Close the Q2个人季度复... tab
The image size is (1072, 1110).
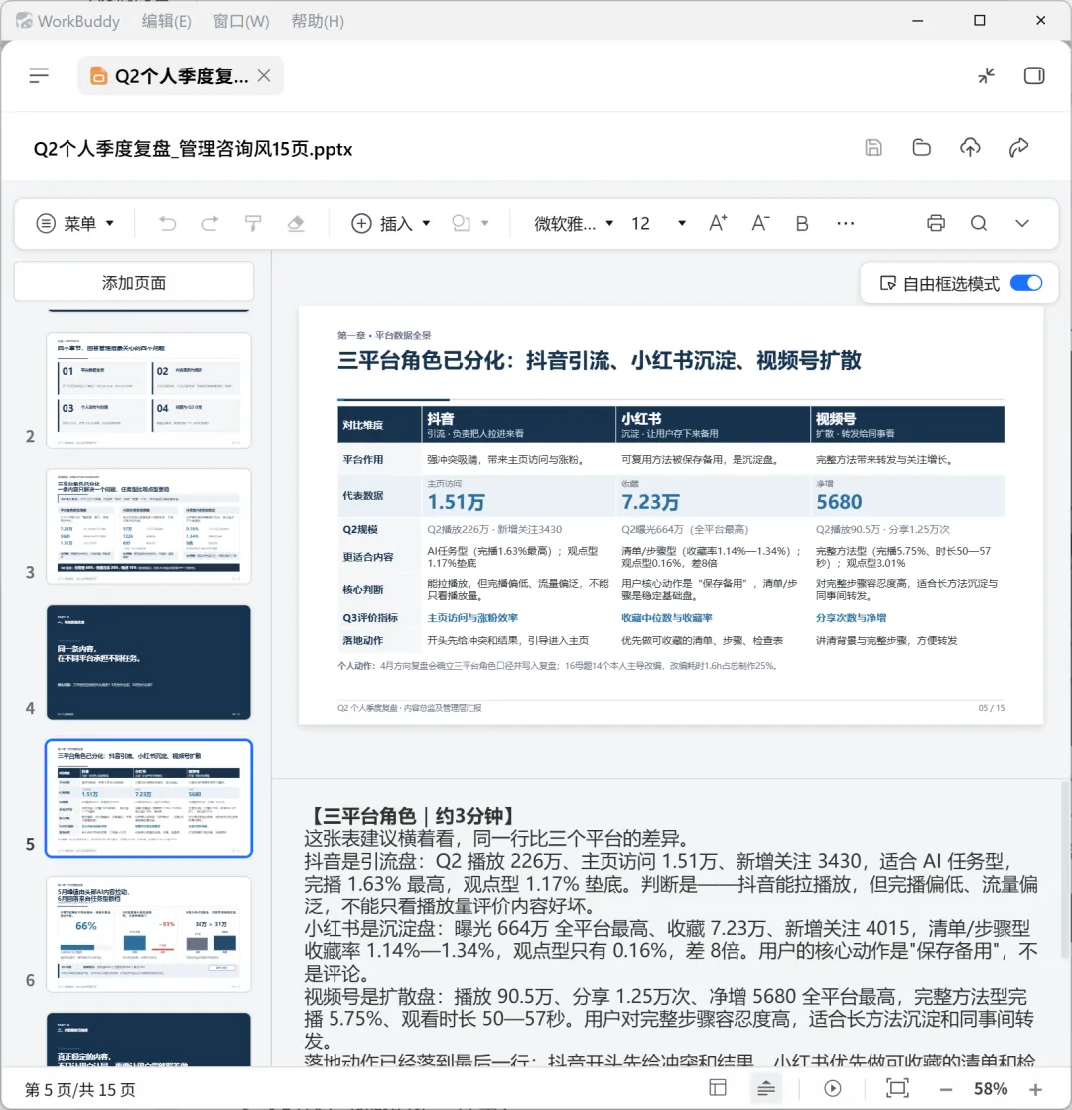264,75
